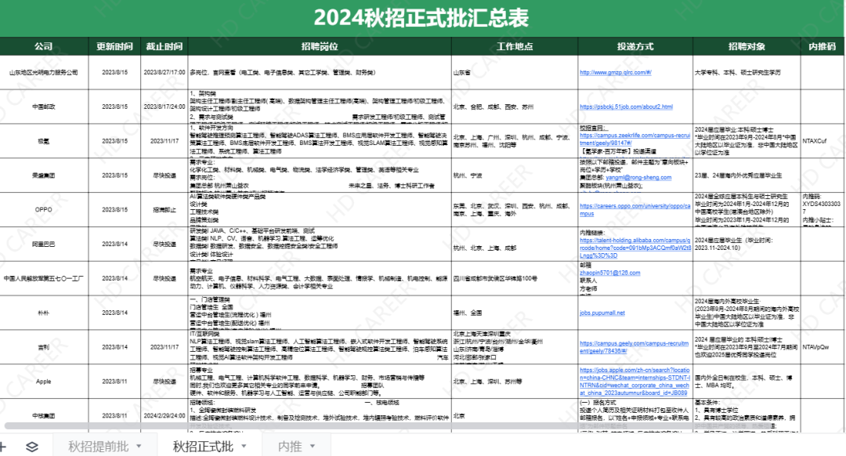This screenshot has height=456, width=846.
Task: Select the 朴朴 company cell
Action: pos(44,313)
